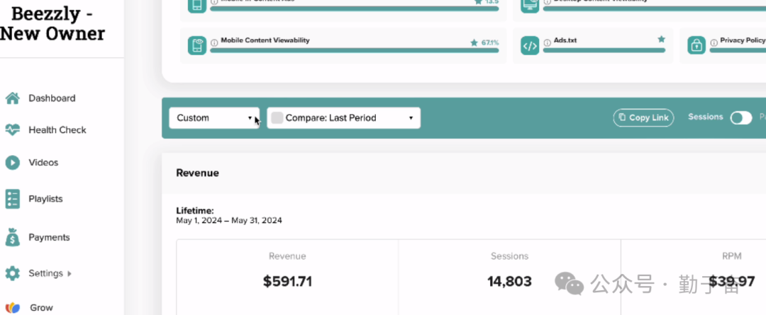Open the Health Check menu item
Screen dimensions: 766x315
[57, 130]
